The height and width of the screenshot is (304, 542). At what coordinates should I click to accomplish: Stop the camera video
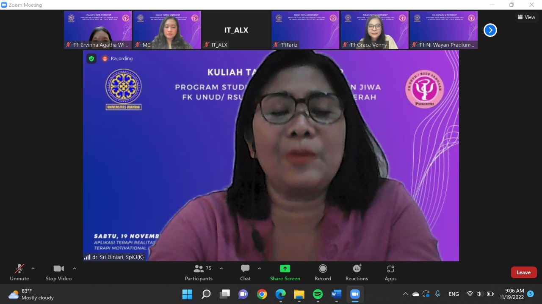(x=58, y=273)
